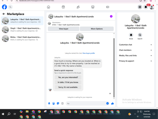Send quick response 'In talks. I'll let you know.'
158x119 pixels.
coord(68,82)
